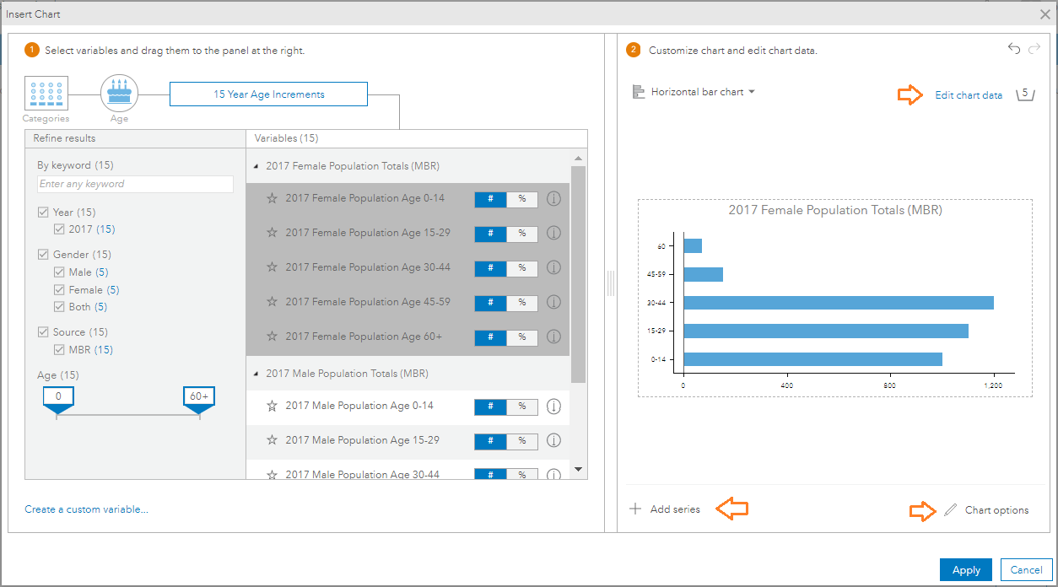1058x587 pixels.
Task: Click the Age birthday cake icon
Action: click(x=119, y=93)
